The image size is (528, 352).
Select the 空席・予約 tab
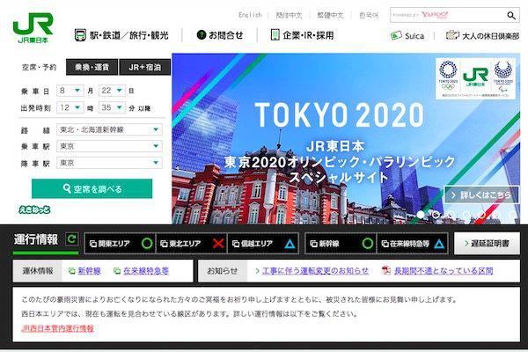(39, 67)
